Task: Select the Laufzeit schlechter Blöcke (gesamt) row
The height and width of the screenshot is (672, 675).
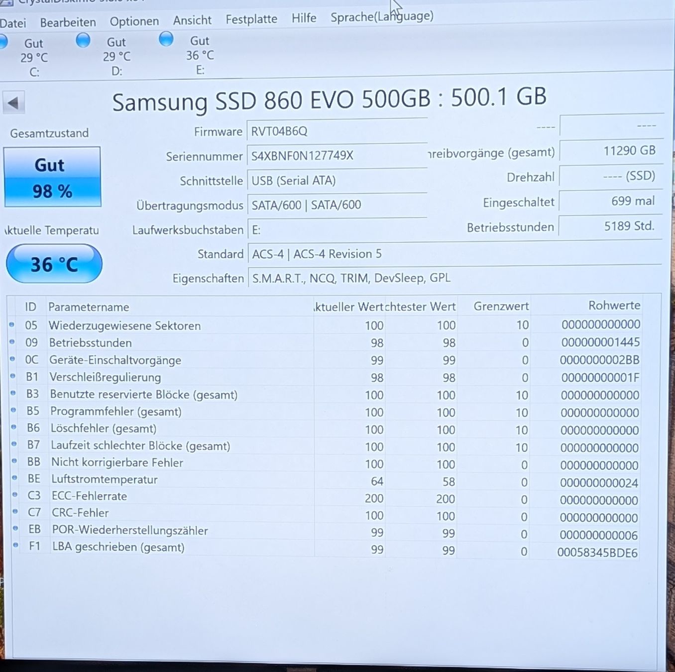Action: (325, 447)
